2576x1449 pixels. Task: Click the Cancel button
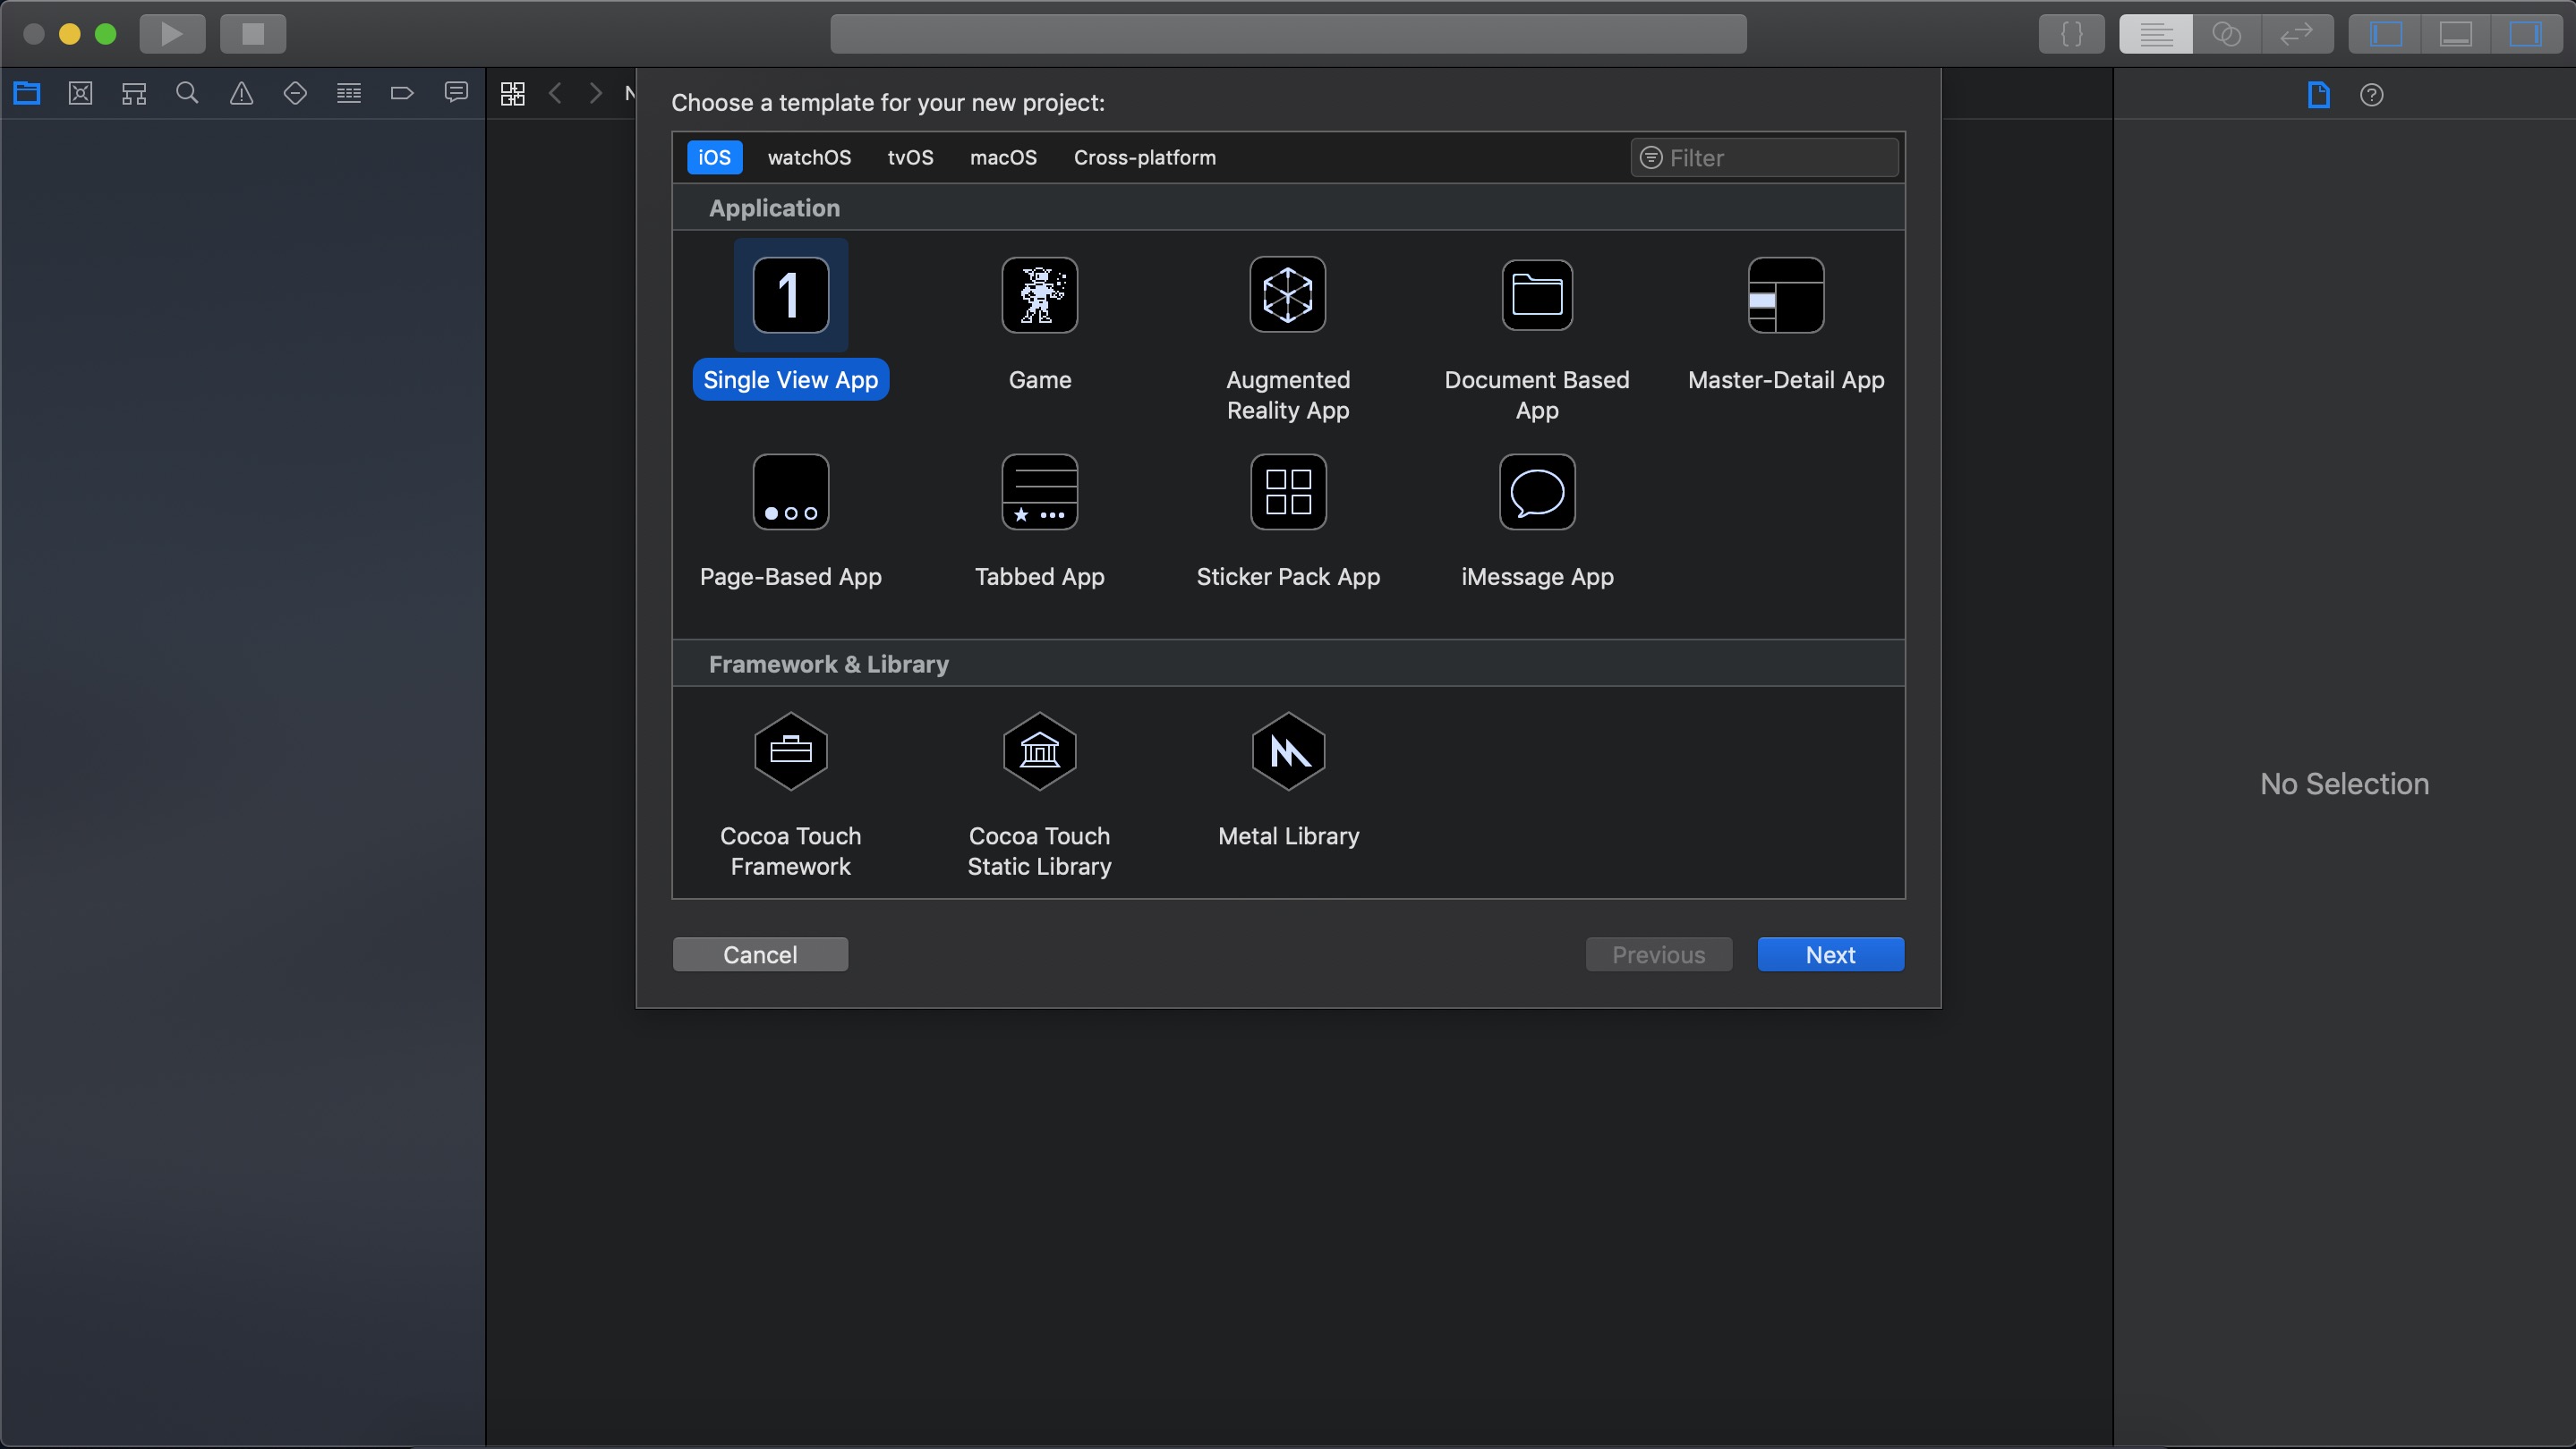click(760, 954)
